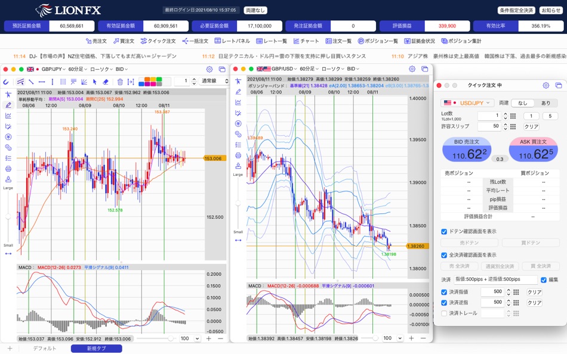Select the vertical line drawing tool
Screen dimensions: 567x354
coord(53,82)
